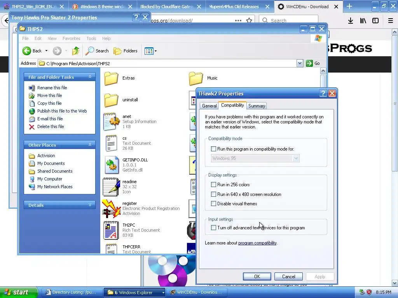Click the Publish this file to the Web icon
The image size is (398, 298).
tap(32, 111)
